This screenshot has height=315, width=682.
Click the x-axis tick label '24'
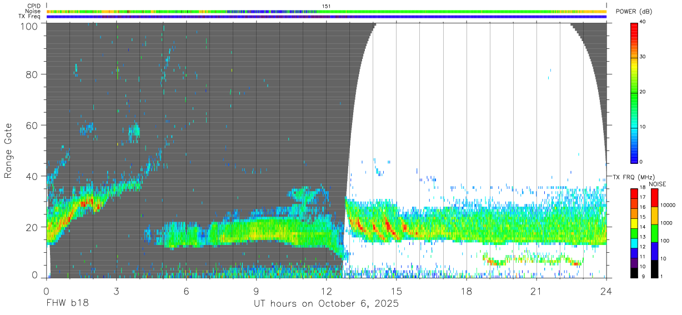606,291
